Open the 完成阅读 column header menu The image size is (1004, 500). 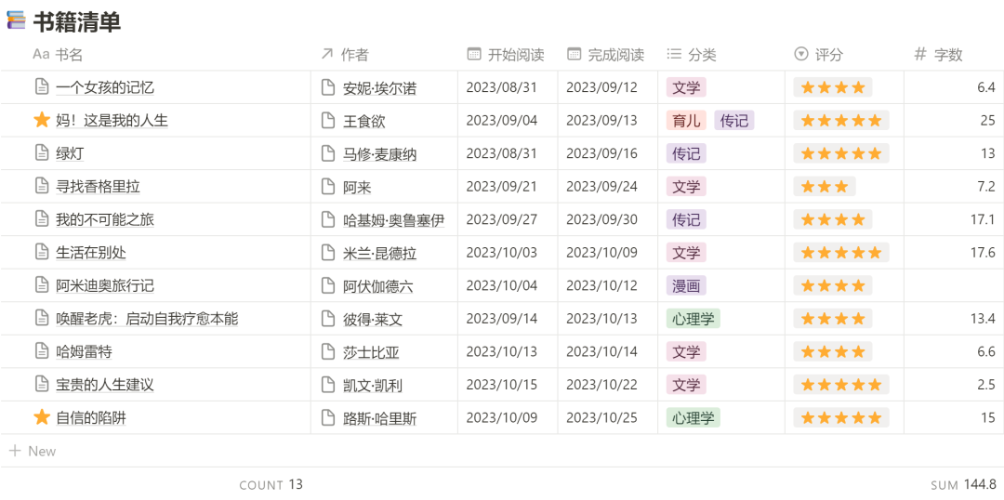pyautogui.click(x=608, y=55)
